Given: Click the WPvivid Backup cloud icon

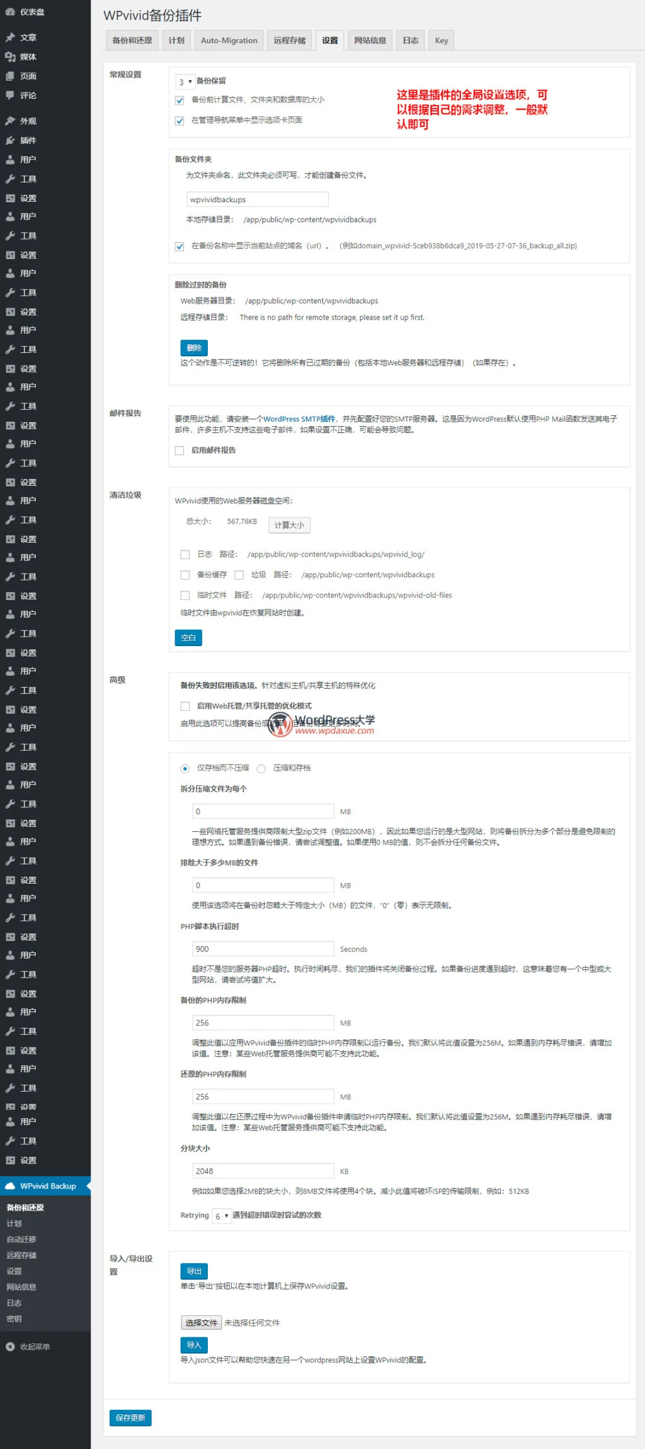Looking at the screenshot, I should pyautogui.click(x=10, y=1186).
